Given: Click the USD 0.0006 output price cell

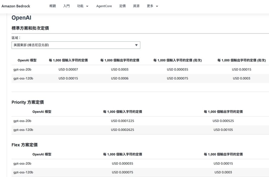Looking at the screenshot, I should 120,78.
